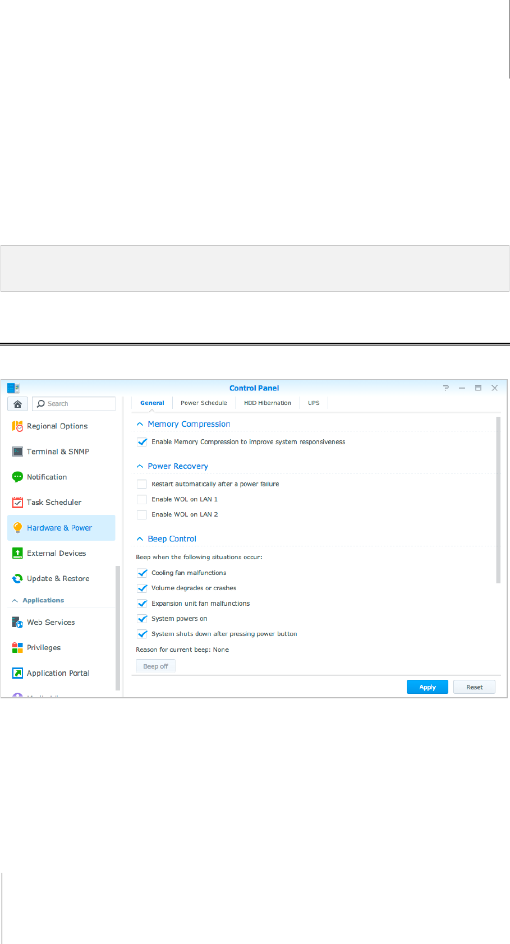
Task: Click the Apply button
Action: tap(427, 687)
